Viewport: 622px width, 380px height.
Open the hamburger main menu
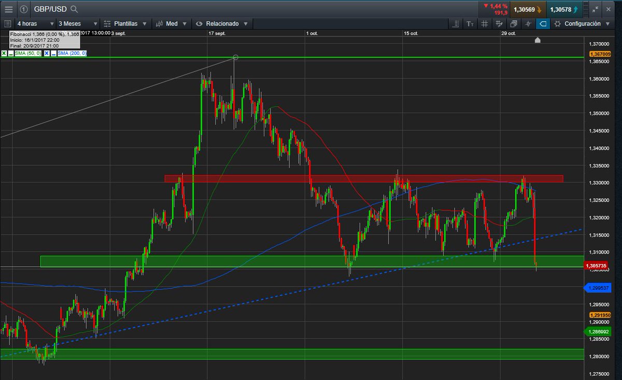(8, 9)
